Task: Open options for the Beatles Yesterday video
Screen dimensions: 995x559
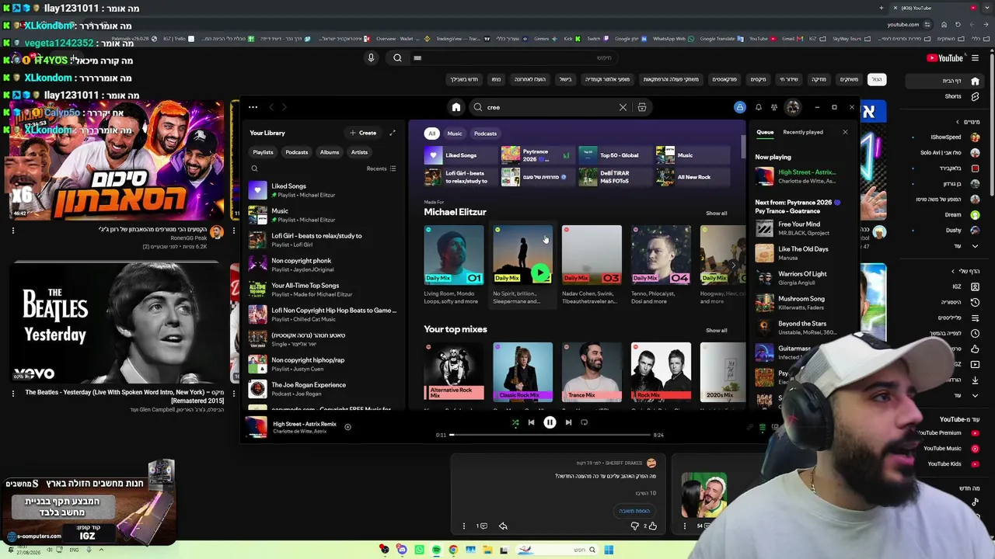Action: coord(12,393)
